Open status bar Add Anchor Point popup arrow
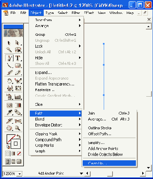 [81, 173]
